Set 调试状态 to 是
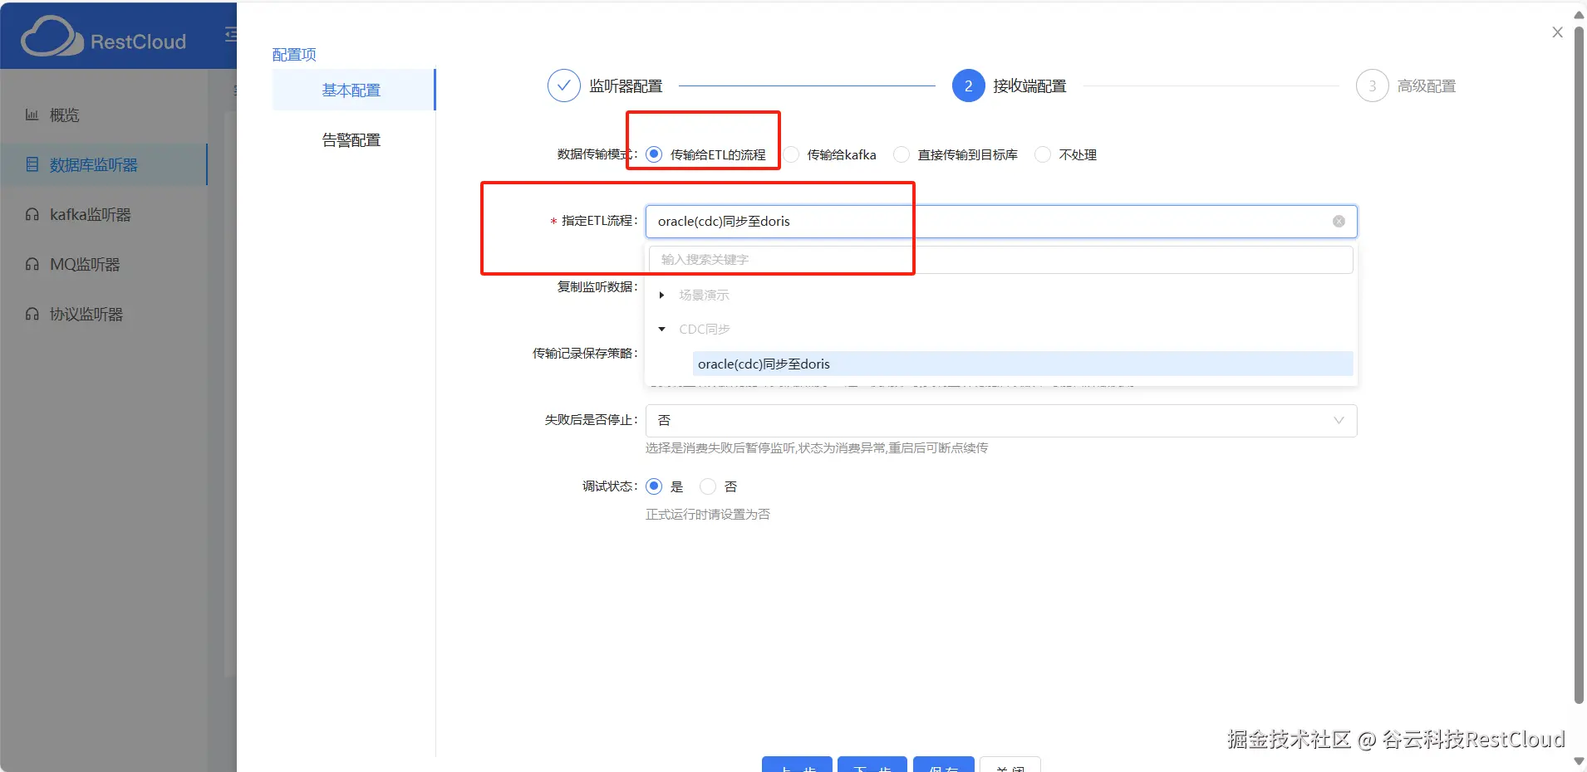The image size is (1587, 772). pos(654,486)
